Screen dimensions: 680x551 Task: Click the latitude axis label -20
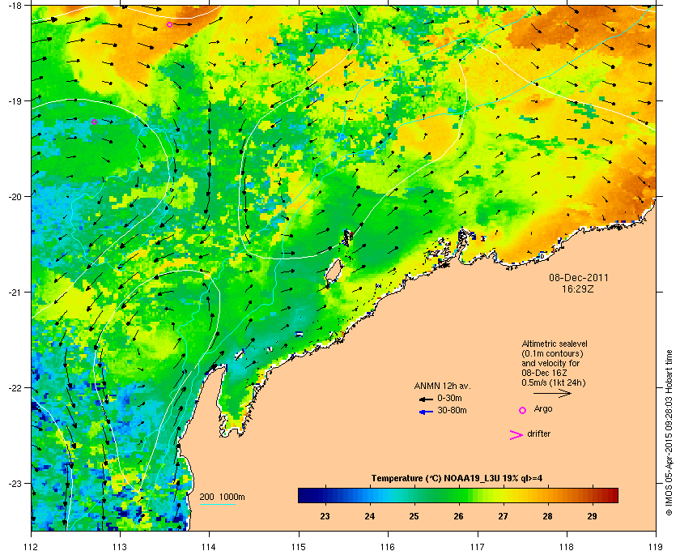point(15,197)
